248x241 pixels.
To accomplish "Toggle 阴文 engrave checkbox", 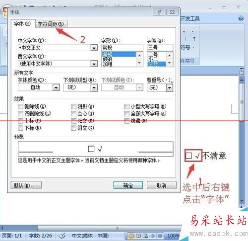I will coord(73,128).
